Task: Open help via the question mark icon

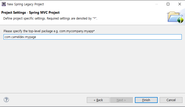Action: [x=6, y=100]
